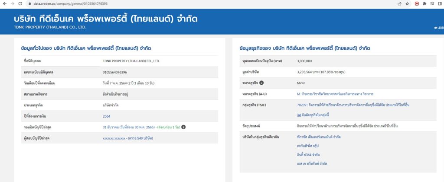
Task: Click the browser back arrow
Action: coord(4,3)
